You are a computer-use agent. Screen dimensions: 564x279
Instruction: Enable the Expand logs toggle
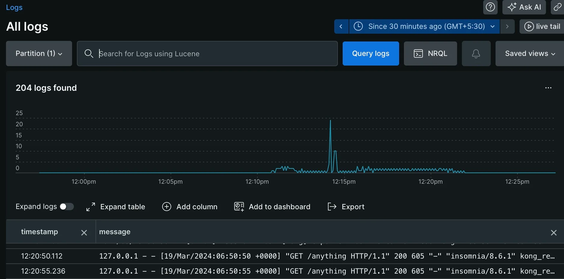coord(67,207)
